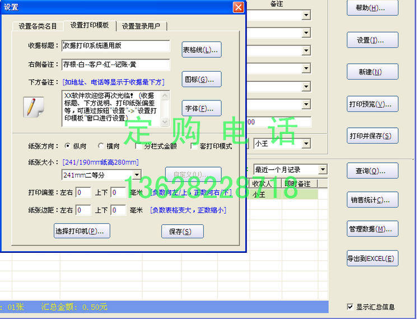Click the pencil note edit icon

click(x=34, y=107)
